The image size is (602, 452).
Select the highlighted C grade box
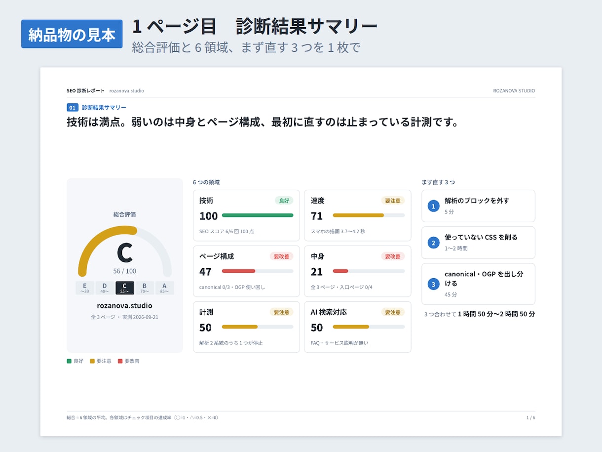pos(125,288)
